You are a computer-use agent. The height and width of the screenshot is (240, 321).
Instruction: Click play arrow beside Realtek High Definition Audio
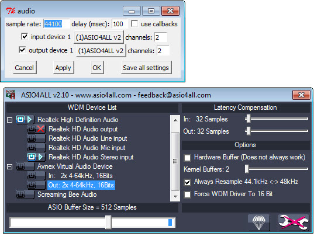(x=30, y=120)
